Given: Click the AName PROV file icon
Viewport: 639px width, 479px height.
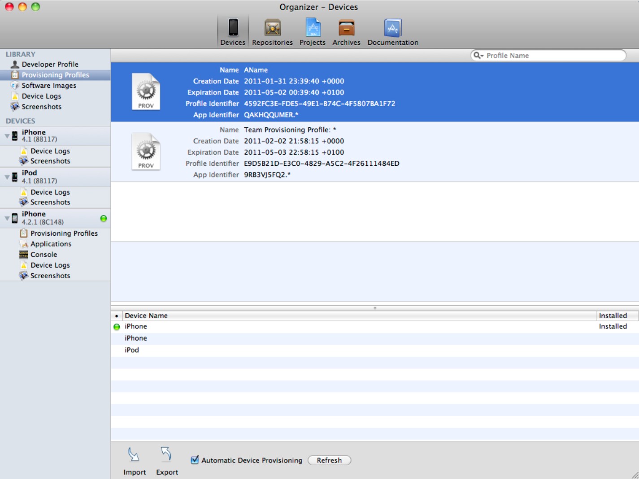Looking at the screenshot, I should [146, 91].
